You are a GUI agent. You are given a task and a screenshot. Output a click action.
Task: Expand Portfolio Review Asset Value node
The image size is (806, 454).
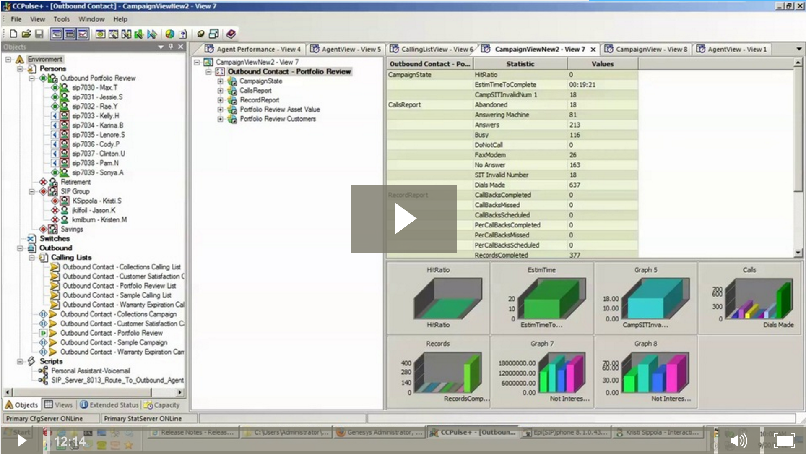(220, 110)
